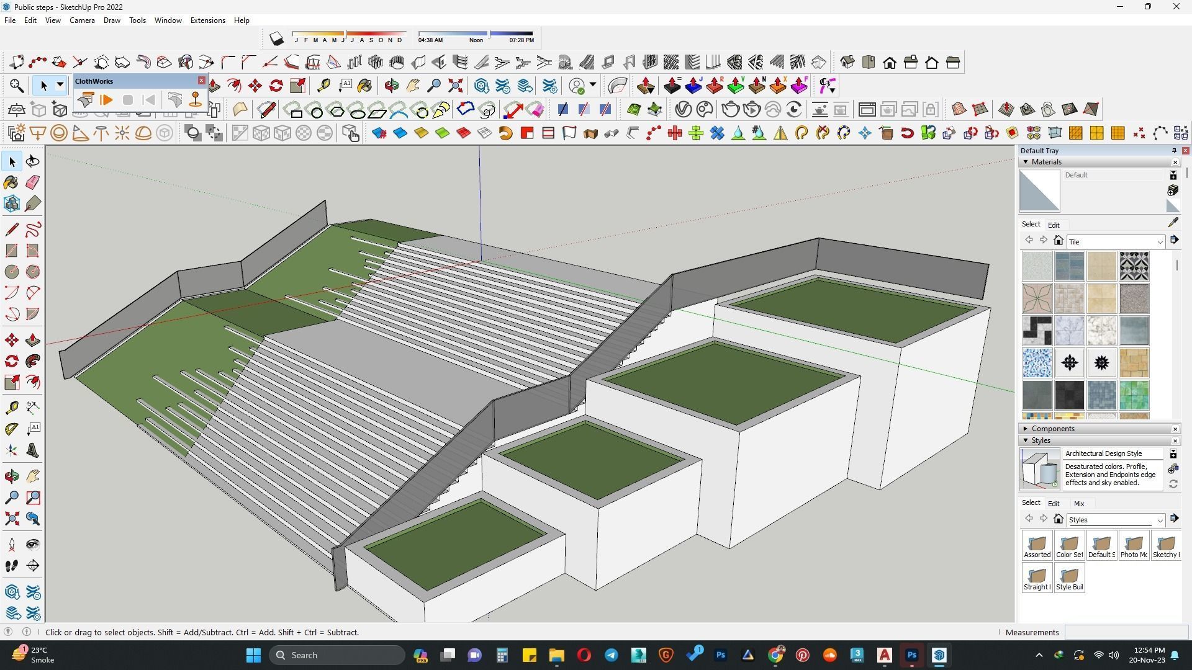Screen dimensions: 1192x670
Task: Open the Camera menu
Action: (x=82, y=20)
